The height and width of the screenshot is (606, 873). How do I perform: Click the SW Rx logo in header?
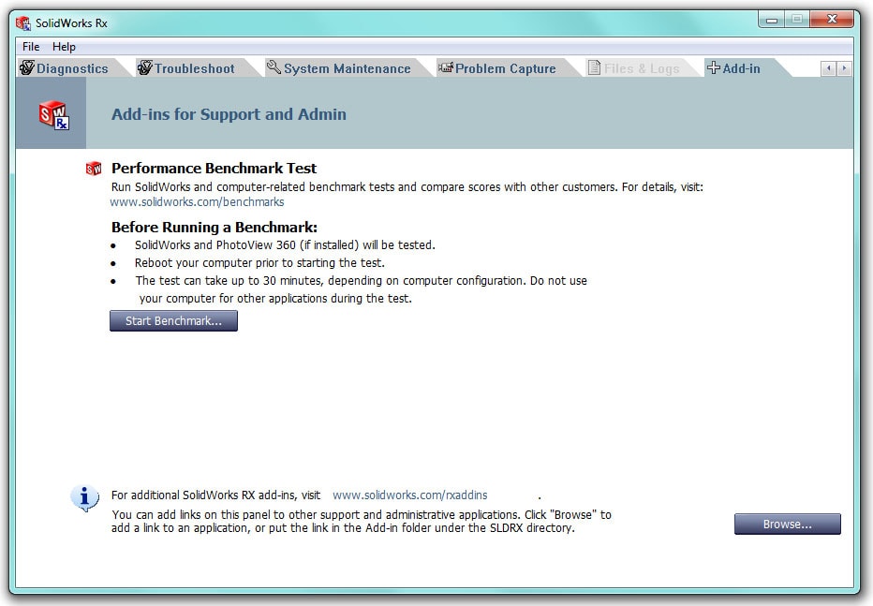(x=53, y=114)
